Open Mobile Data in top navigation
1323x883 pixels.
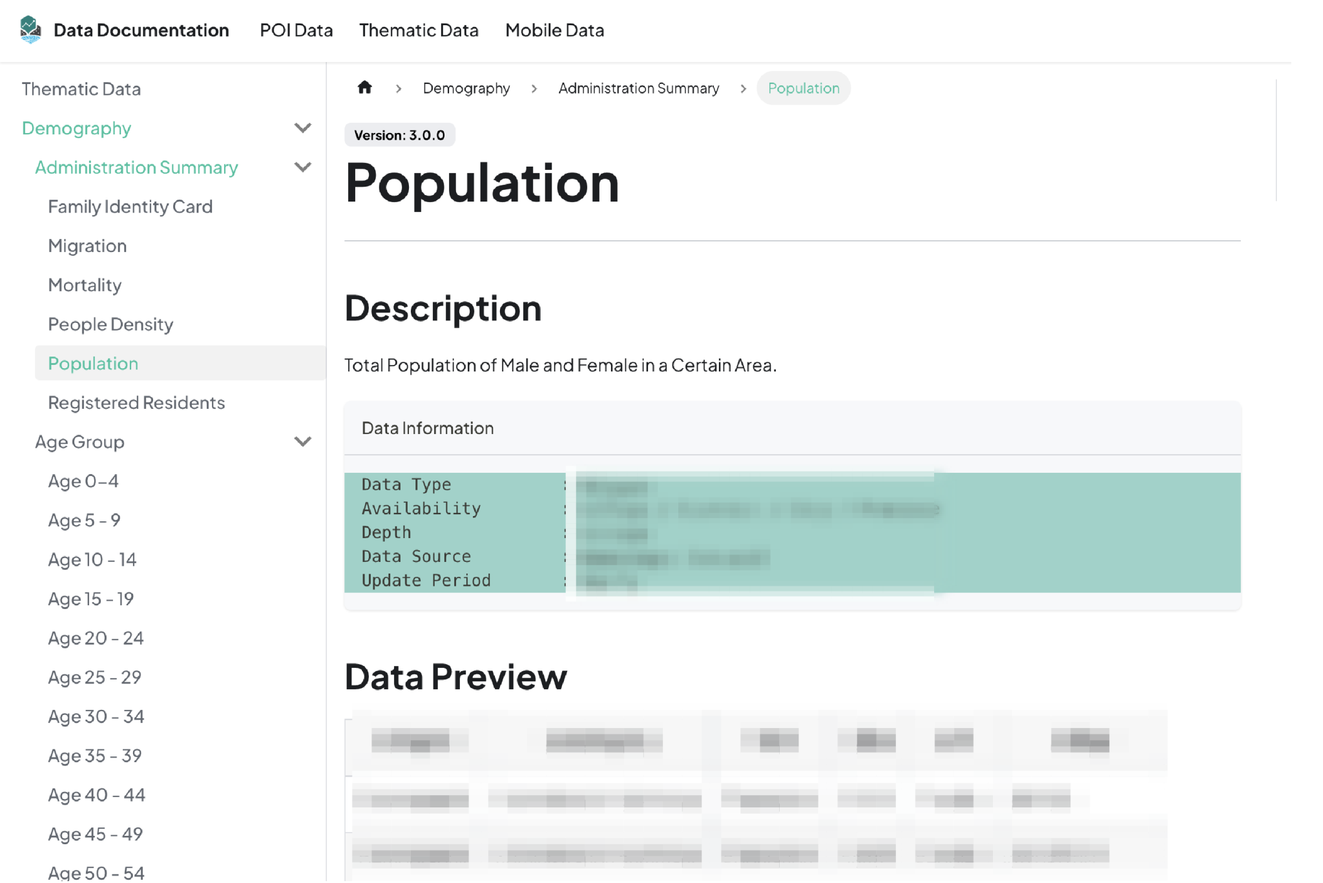tap(554, 30)
